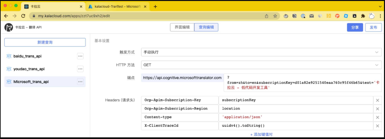Click the Headers (请求头) label
This screenshot has width=385, height=139.
click(x=119, y=100)
